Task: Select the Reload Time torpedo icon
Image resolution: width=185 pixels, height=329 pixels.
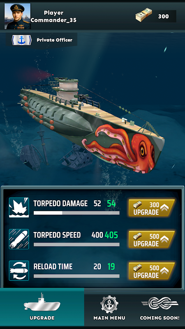Action: click(19, 271)
